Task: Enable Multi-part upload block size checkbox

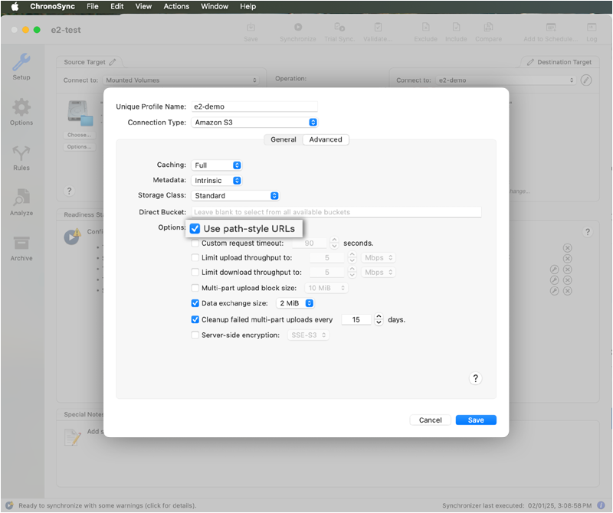Action: click(x=195, y=288)
